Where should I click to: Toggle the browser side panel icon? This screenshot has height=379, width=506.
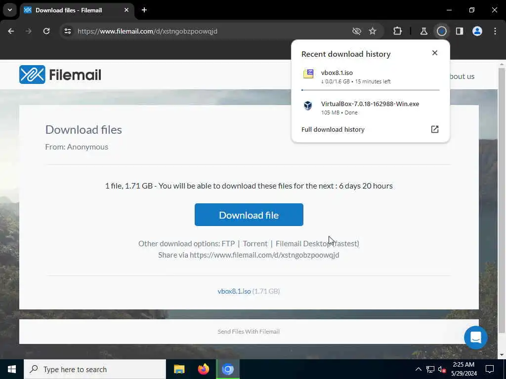[460, 31]
